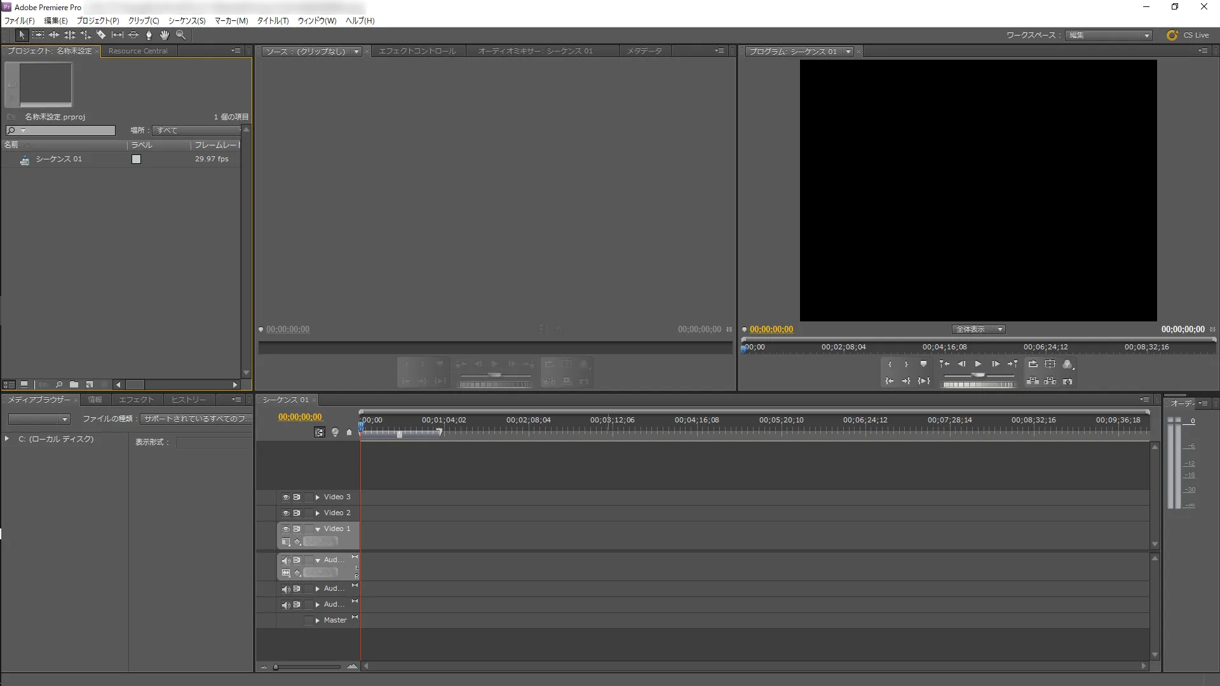The width and height of the screenshot is (1220, 686).
Task: Click the timeline zoom slider handle
Action: pyautogui.click(x=275, y=667)
